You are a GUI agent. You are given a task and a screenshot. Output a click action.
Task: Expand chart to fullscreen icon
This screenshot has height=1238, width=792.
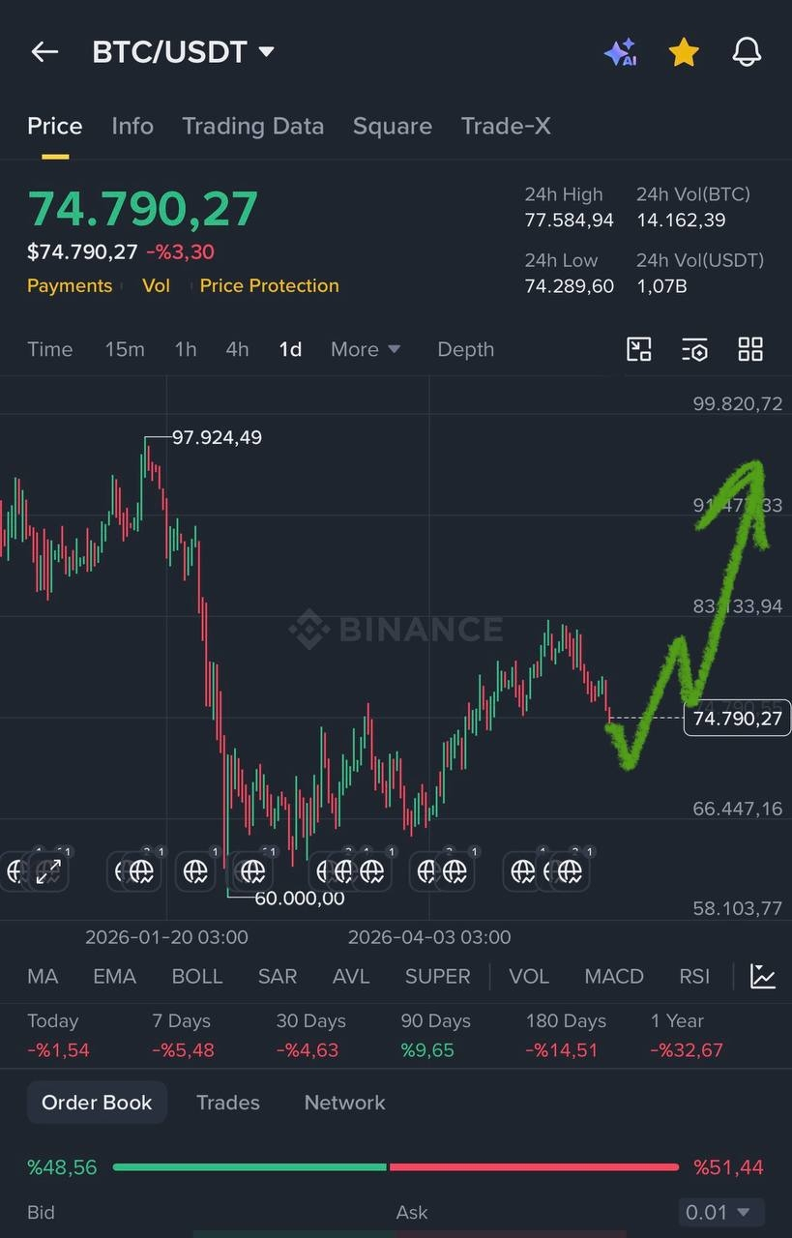tap(47, 871)
